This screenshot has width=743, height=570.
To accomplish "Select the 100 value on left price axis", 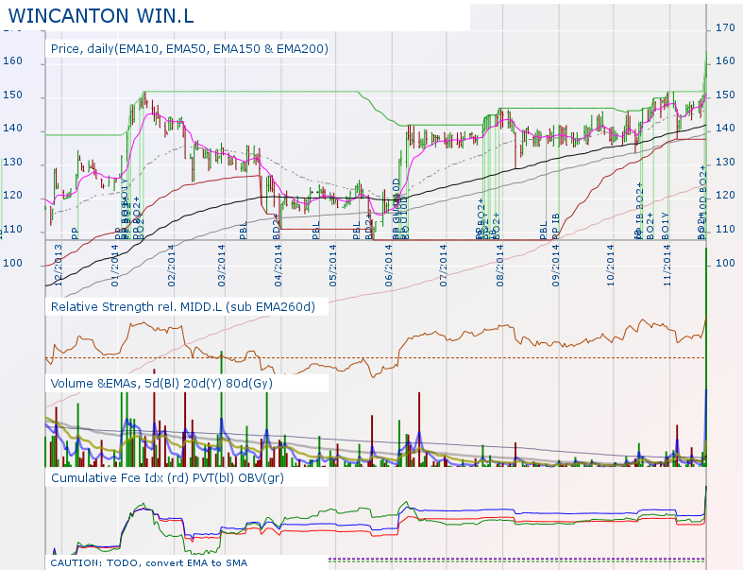I will 13,264.
